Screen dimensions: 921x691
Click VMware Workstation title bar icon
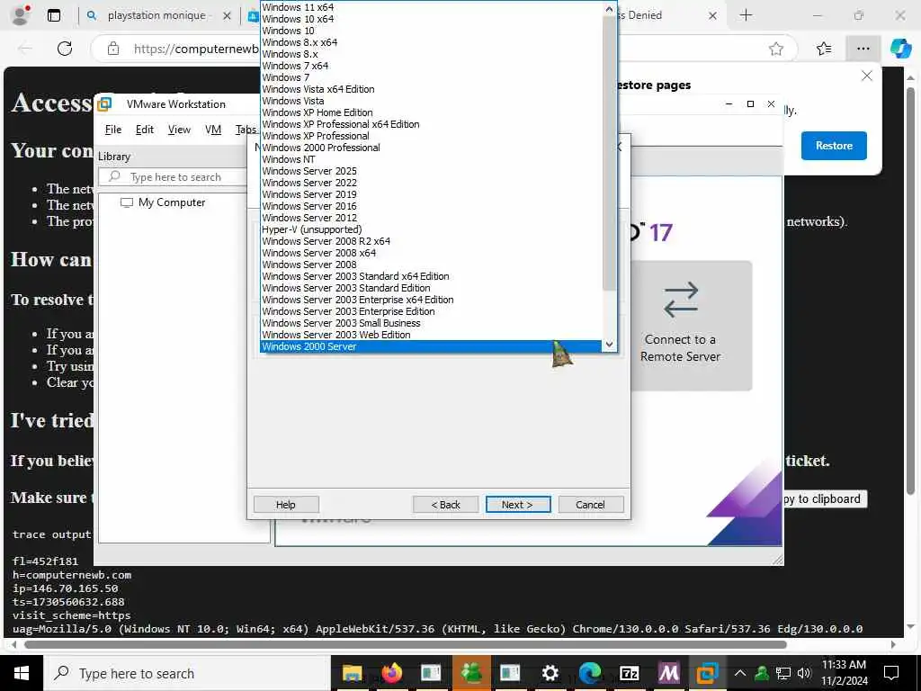coord(104,104)
